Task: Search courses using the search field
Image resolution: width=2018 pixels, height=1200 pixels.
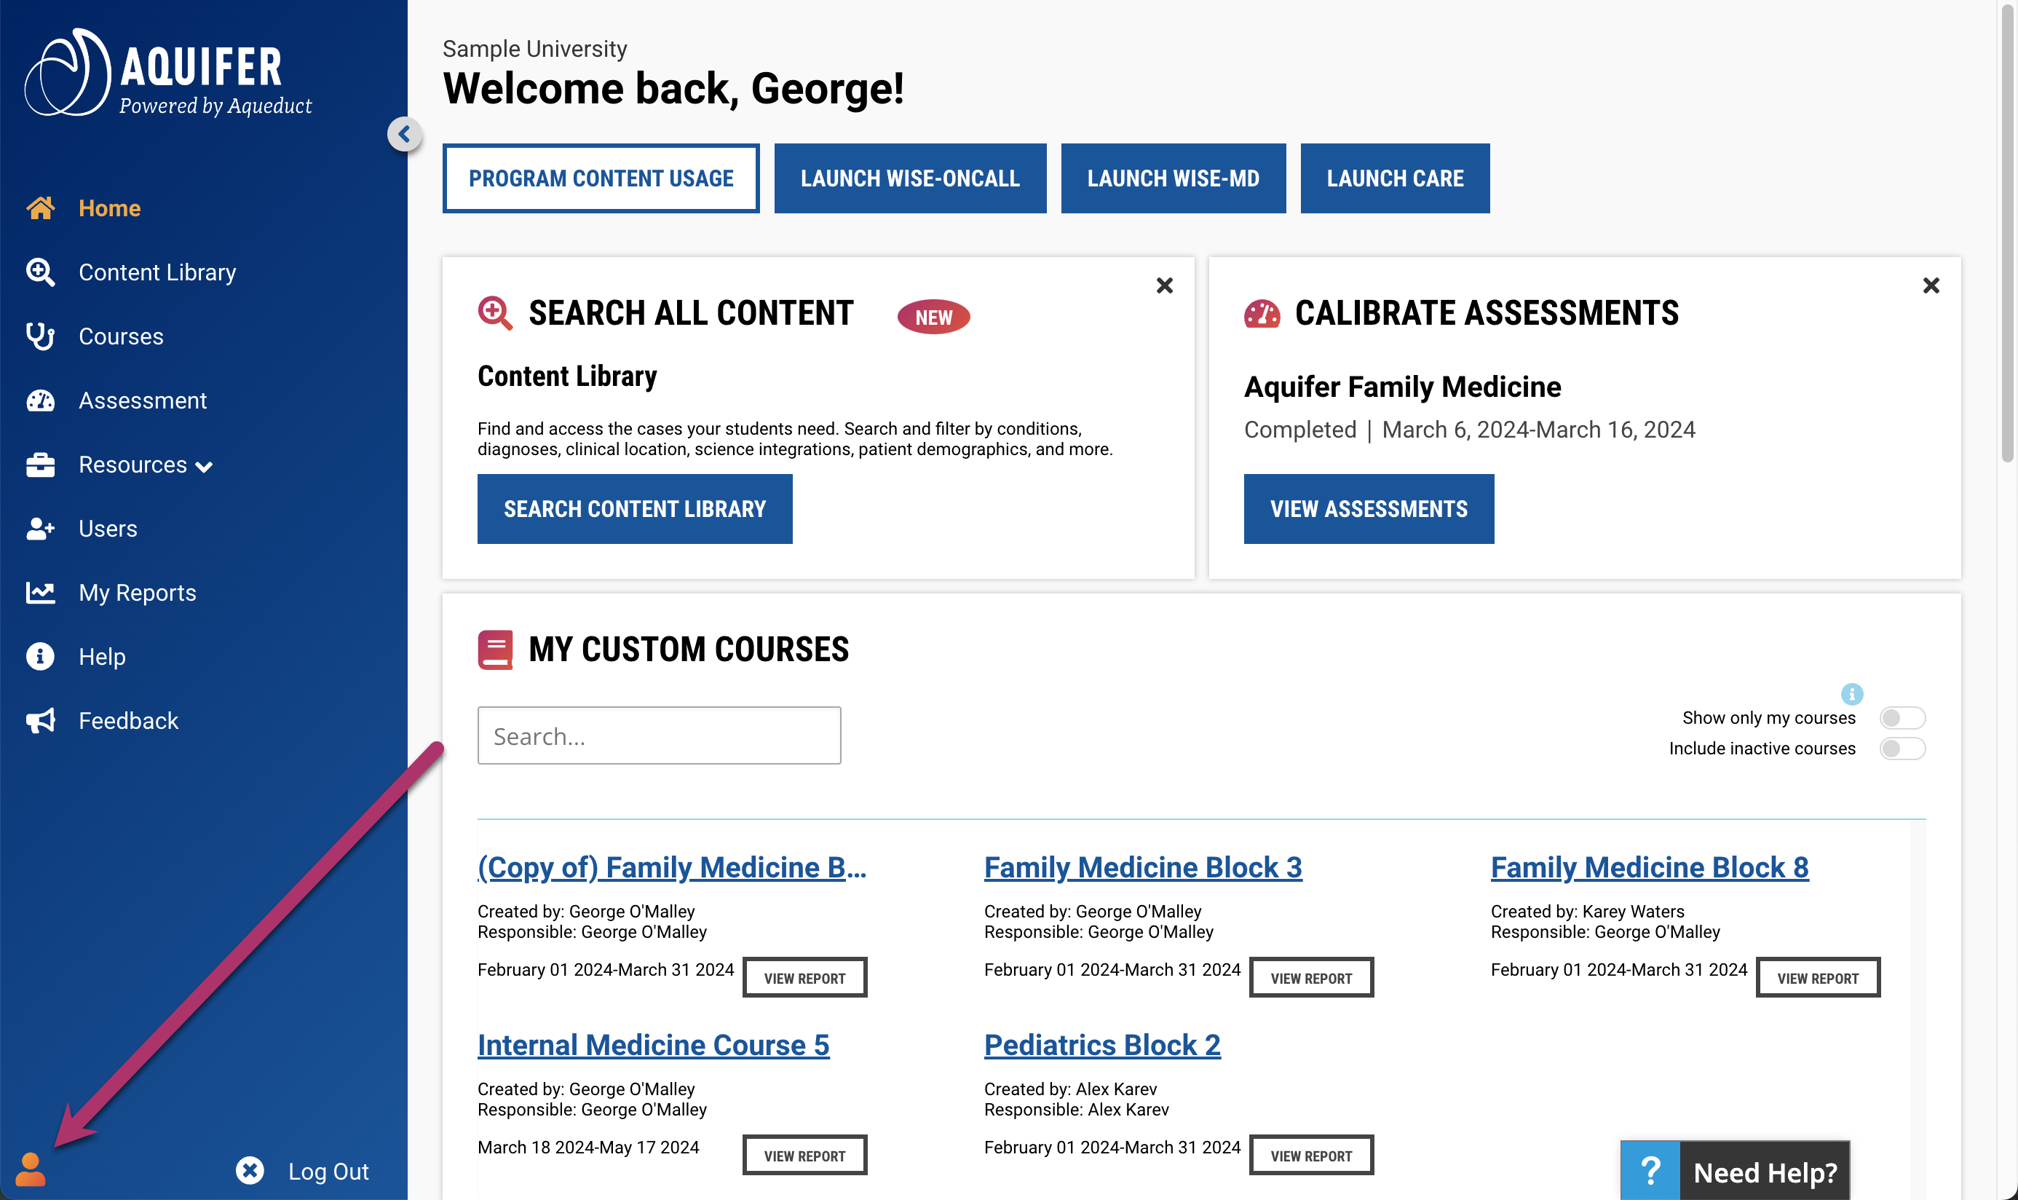Action: pos(660,735)
